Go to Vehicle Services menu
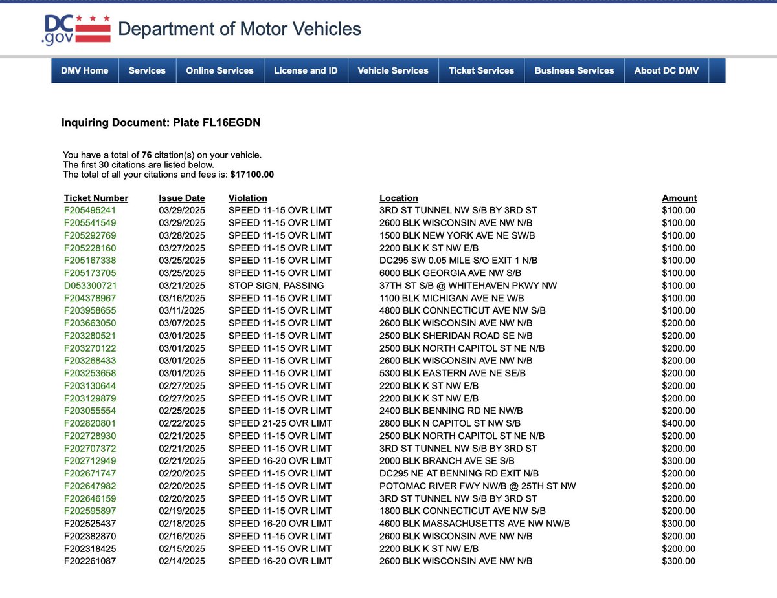Image resolution: width=777 pixels, height=598 pixels. (393, 70)
